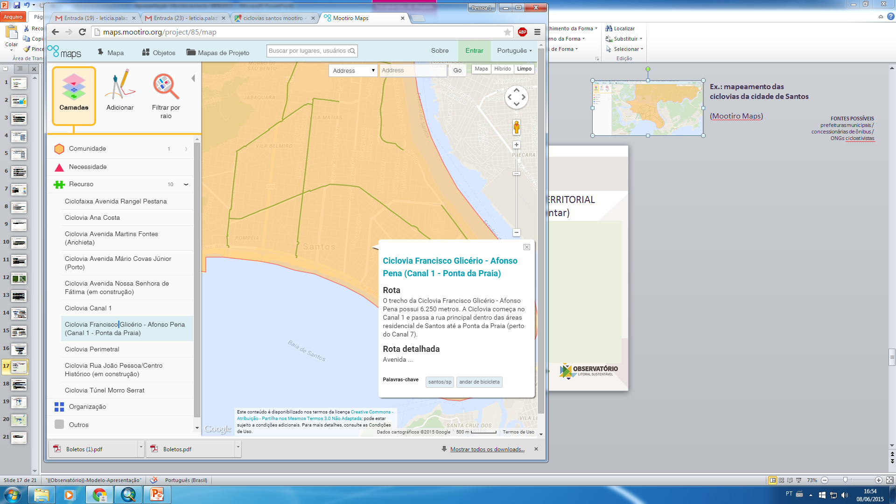896x504 pixels.
Task: Open PowerPoint from the taskbar
Action: (157, 495)
